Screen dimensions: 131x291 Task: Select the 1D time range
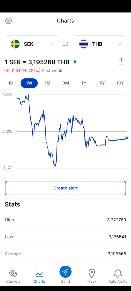pos(11,83)
